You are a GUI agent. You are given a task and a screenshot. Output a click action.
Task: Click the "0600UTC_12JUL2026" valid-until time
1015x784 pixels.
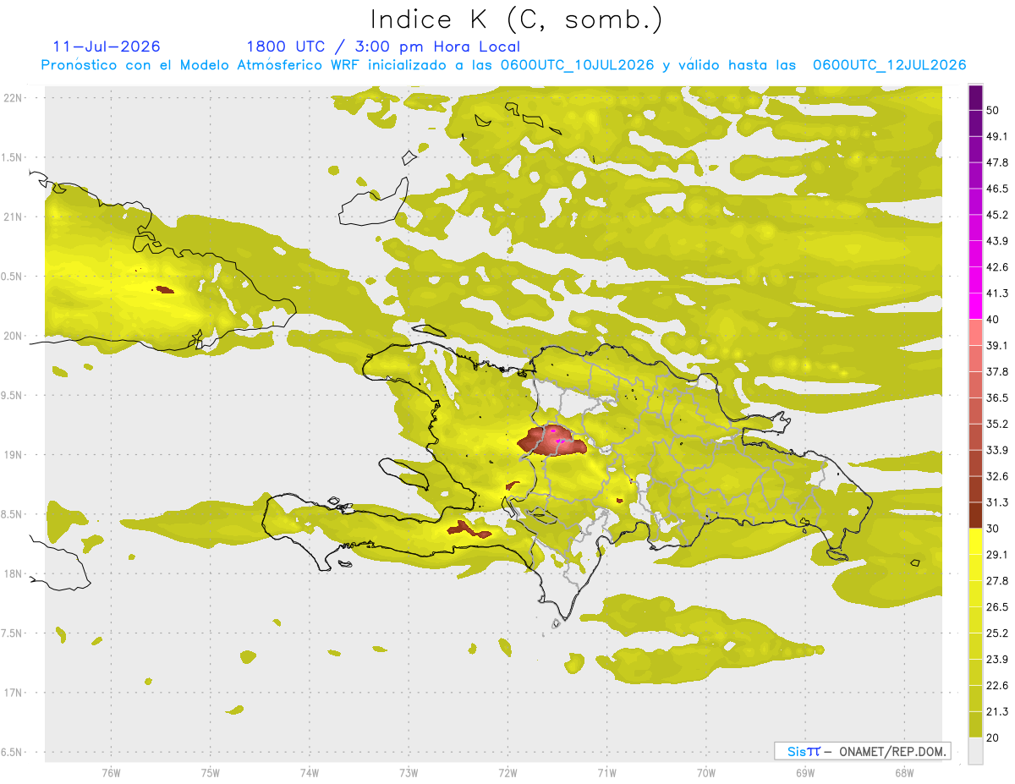889,65
